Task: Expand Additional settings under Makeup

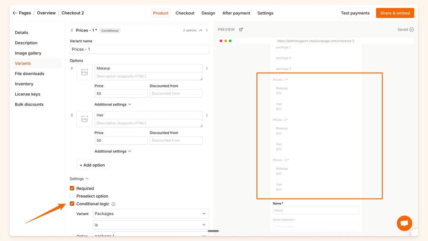Action: pyautogui.click(x=113, y=104)
